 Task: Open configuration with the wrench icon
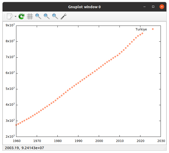[x=64, y=16]
